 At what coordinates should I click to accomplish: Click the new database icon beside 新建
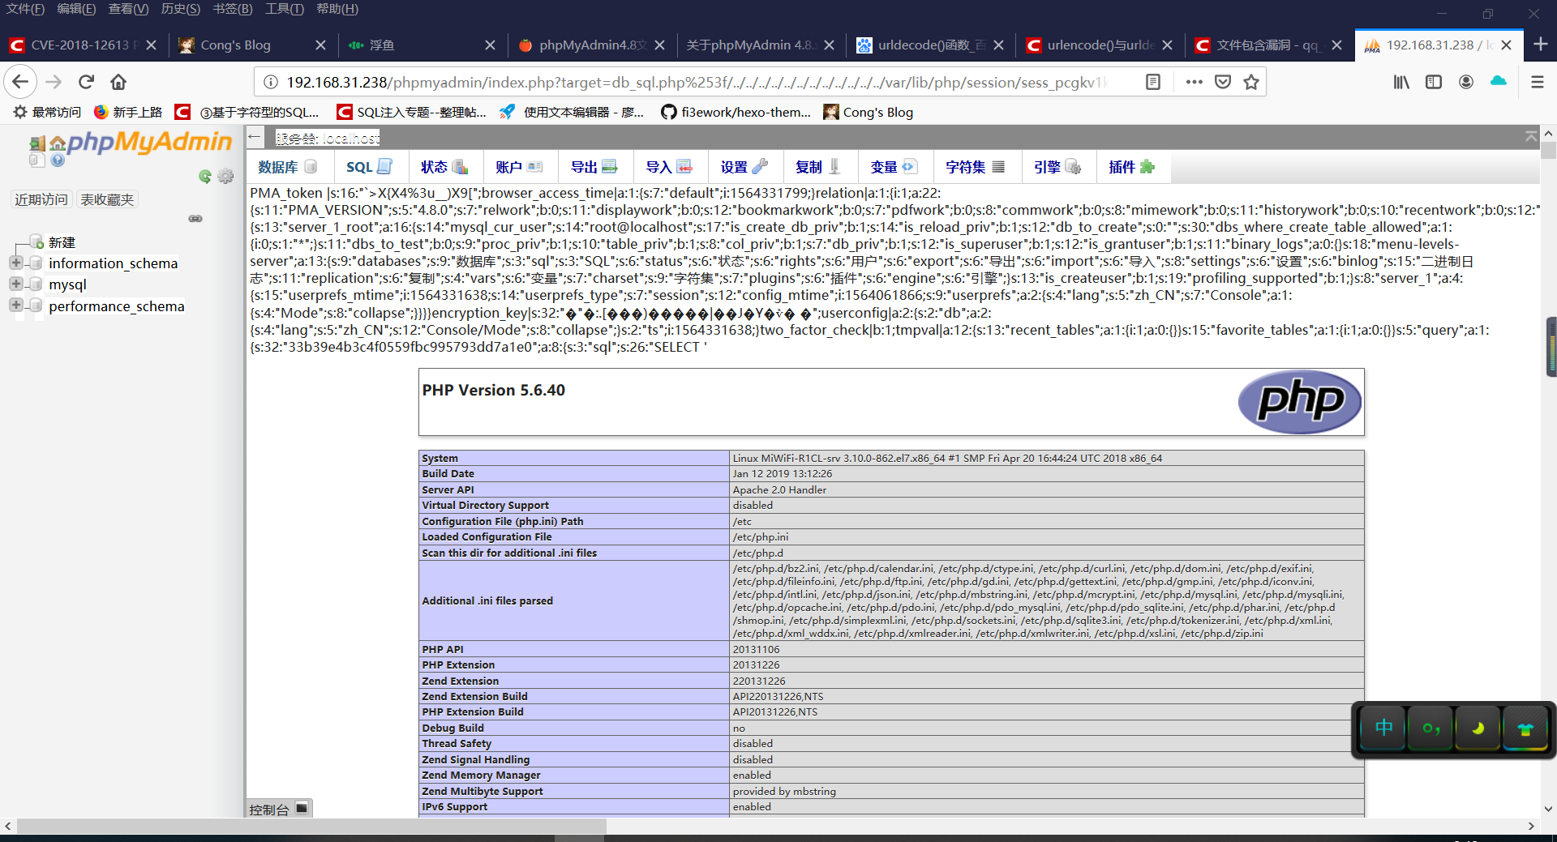click(37, 241)
